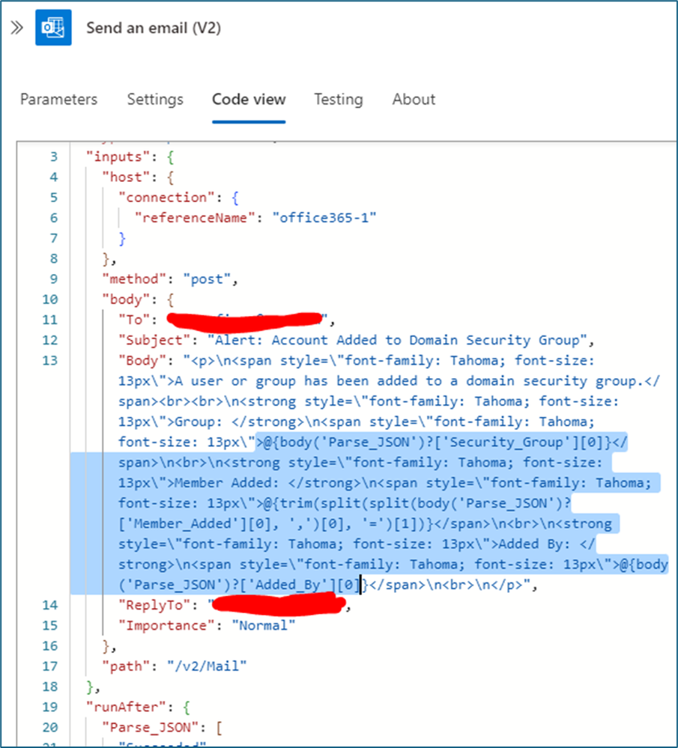This screenshot has width=678, height=748.
Task: Click line number 3 in gutter
Action: click(54, 157)
